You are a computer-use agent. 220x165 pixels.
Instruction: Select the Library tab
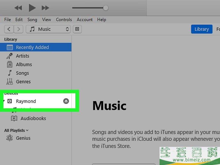coord(202,29)
